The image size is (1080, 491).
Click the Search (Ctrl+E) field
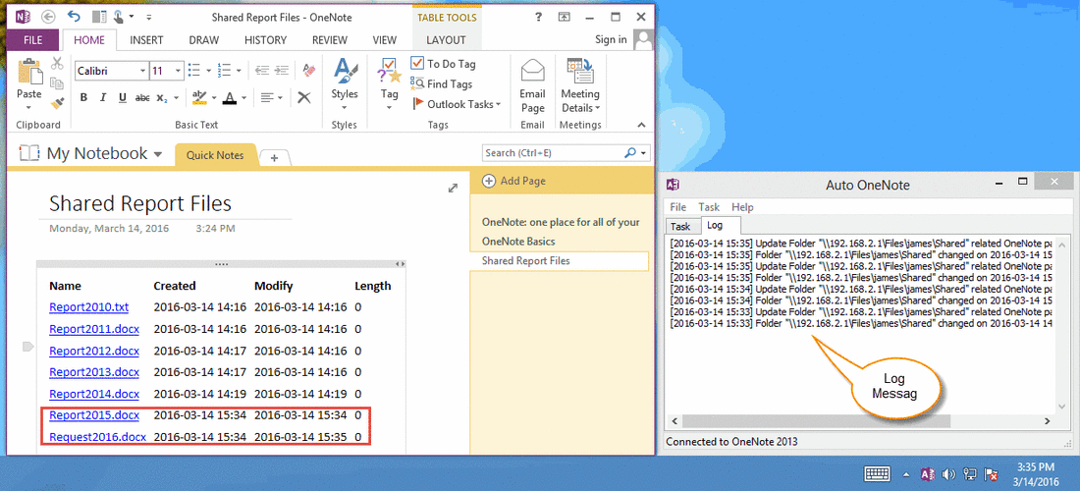(x=552, y=153)
